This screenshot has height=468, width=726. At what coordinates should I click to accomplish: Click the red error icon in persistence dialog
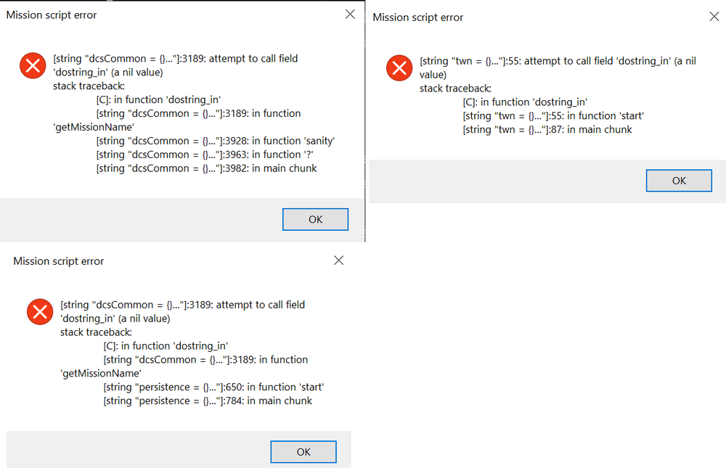pyautogui.click(x=38, y=312)
